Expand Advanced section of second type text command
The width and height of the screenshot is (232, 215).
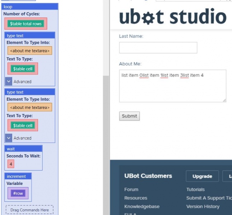click(x=9, y=138)
